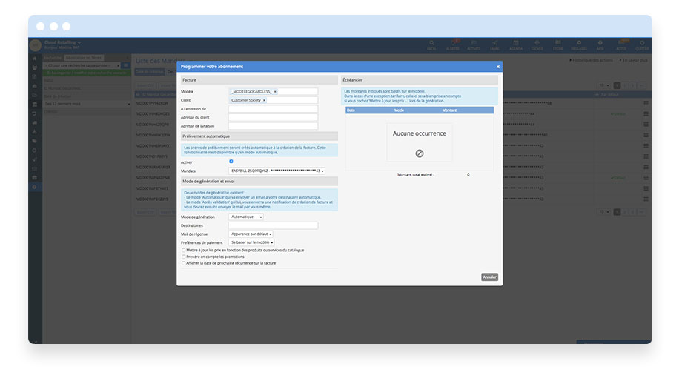Image resolution: width=682 pixels, height=370 pixels.
Task: Enable Prendre en compte les promotions
Action: click(184, 257)
